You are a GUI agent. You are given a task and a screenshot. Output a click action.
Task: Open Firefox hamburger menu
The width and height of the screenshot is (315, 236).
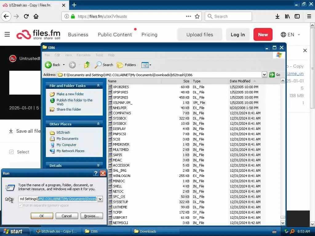(309, 16)
